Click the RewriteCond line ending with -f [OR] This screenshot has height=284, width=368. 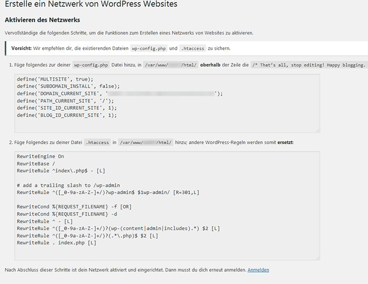(74, 207)
